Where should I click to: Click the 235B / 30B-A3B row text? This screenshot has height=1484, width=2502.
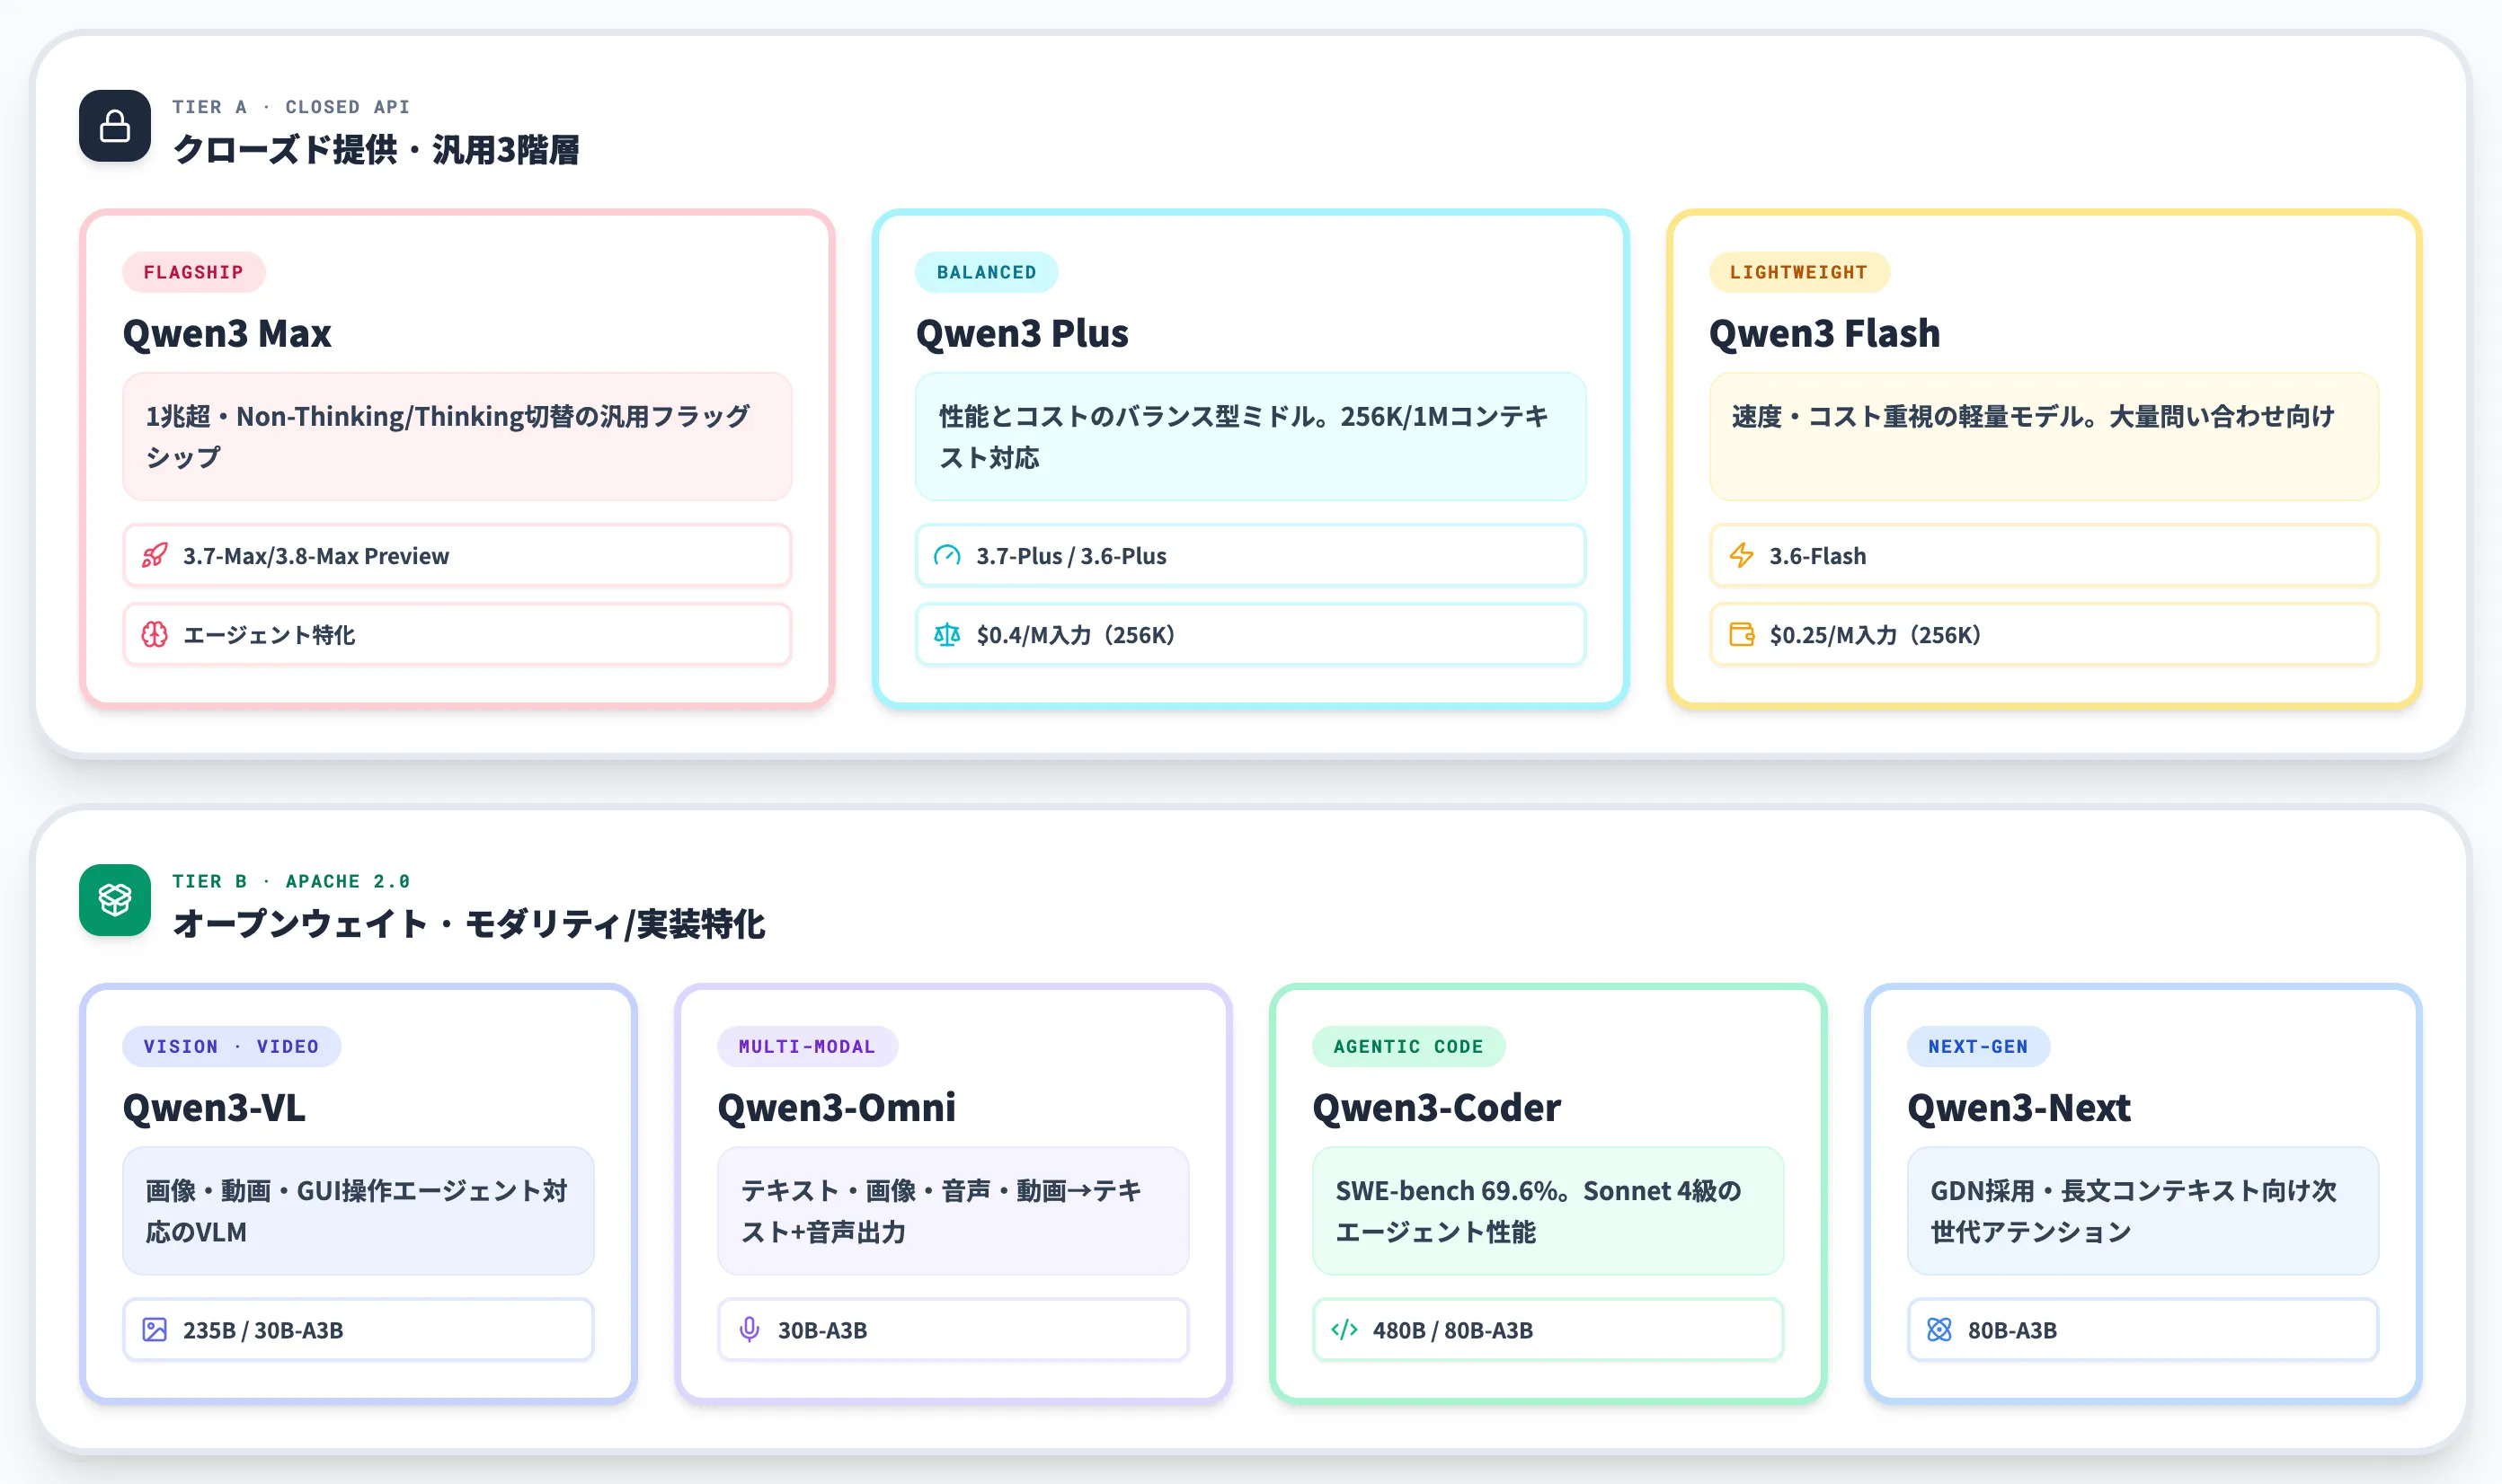pyautogui.click(x=263, y=1330)
